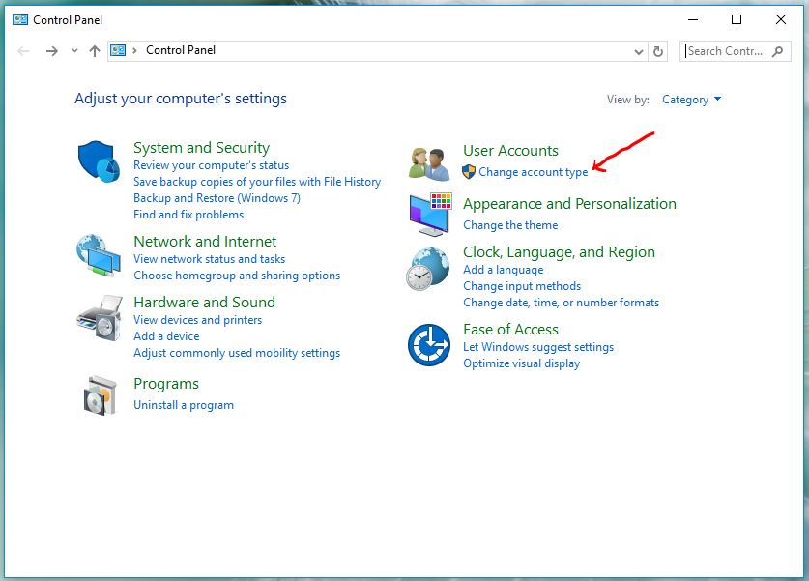809x581 pixels.
Task: Click the Search Control Panel field
Action: [x=726, y=51]
